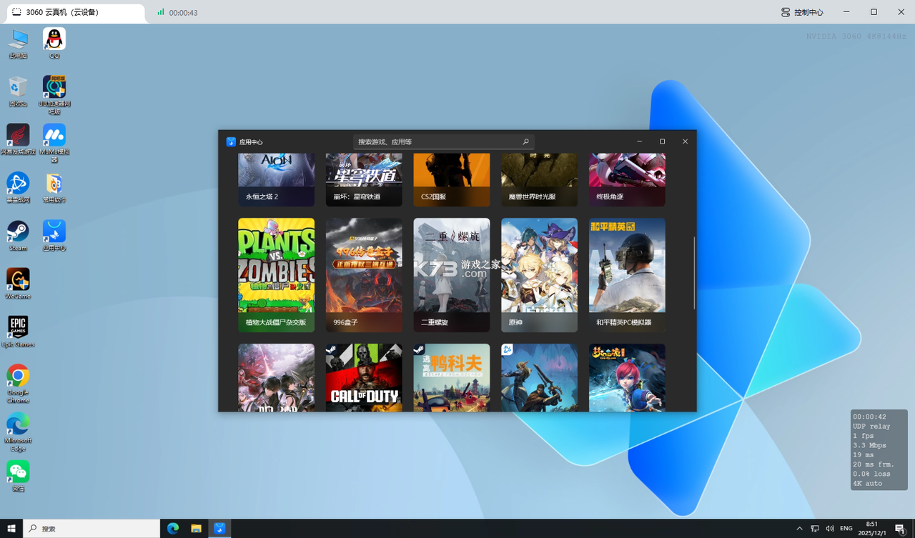Open the 和平精英PC模拟器 tile
This screenshot has height=538, width=915.
627,275
